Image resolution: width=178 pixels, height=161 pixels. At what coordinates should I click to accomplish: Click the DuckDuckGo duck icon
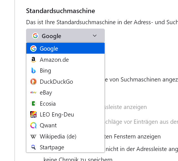pyautogui.click(x=33, y=82)
